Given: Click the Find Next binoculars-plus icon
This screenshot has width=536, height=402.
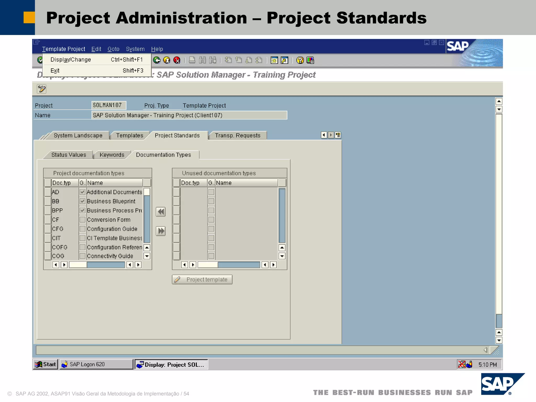Looking at the screenshot, I should [x=213, y=60].
